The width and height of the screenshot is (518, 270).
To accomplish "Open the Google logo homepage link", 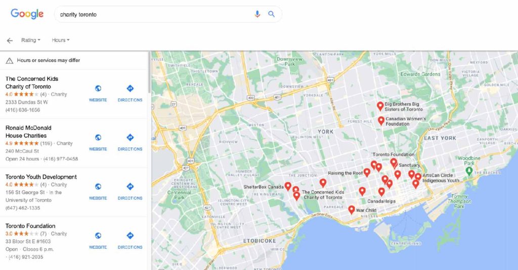I will point(27,14).
